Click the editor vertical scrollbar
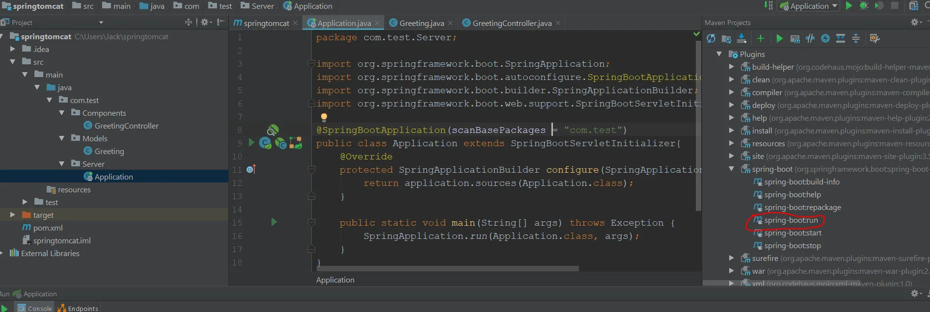This screenshot has height=312, width=930. [x=698, y=125]
